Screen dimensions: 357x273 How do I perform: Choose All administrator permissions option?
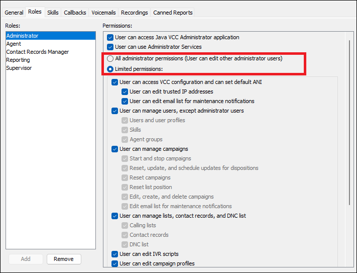pyautogui.click(x=110, y=58)
